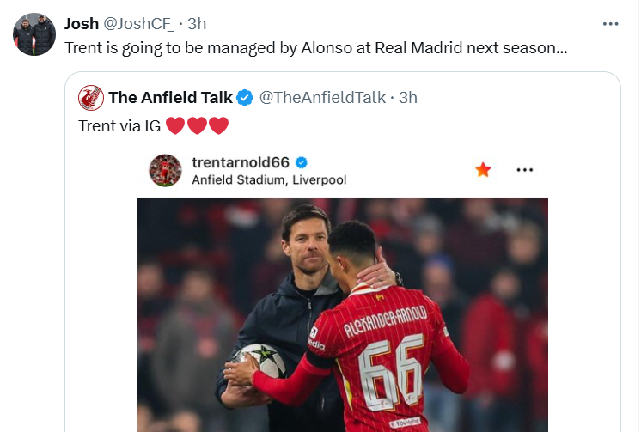Click the 3h timestamp on Josh's tweet
Image resolution: width=641 pixels, height=432 pixels.
pos(197,23)
